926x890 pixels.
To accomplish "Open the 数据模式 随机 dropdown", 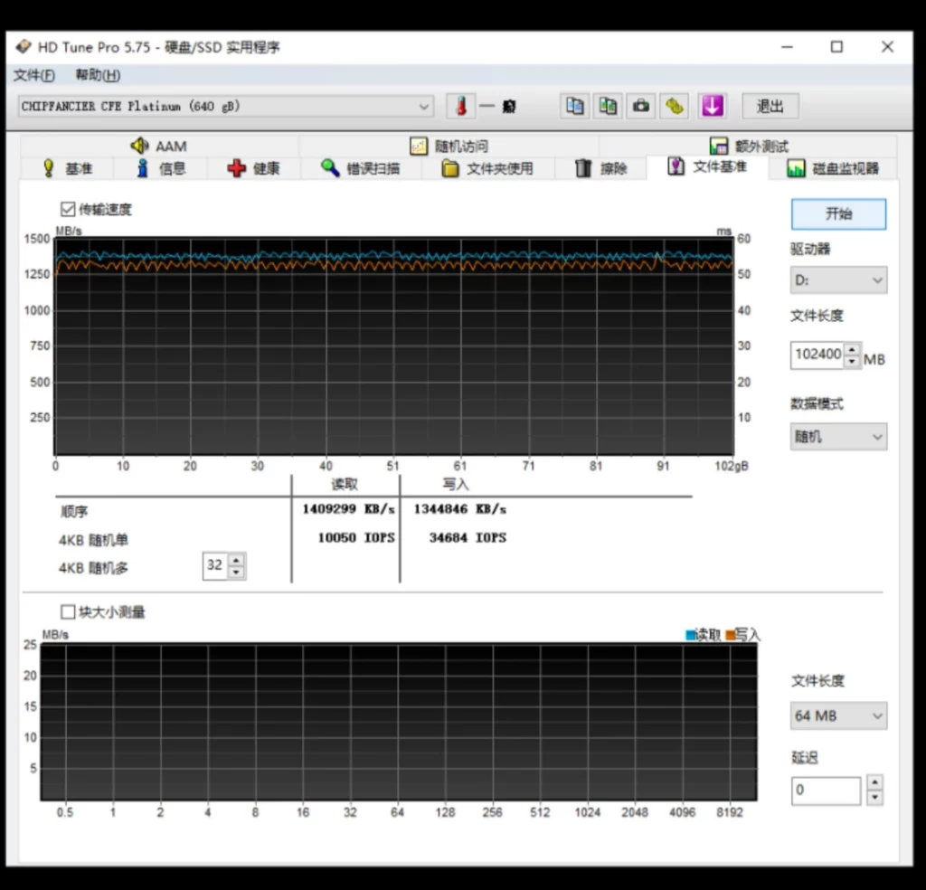I will pyautogui.click(x=838, y=437).
